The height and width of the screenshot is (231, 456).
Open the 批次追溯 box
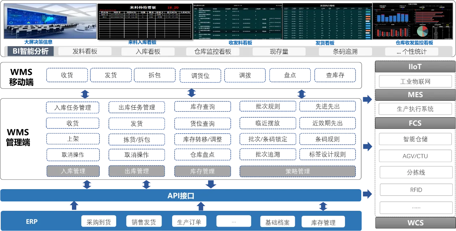[x=268, y=154]
